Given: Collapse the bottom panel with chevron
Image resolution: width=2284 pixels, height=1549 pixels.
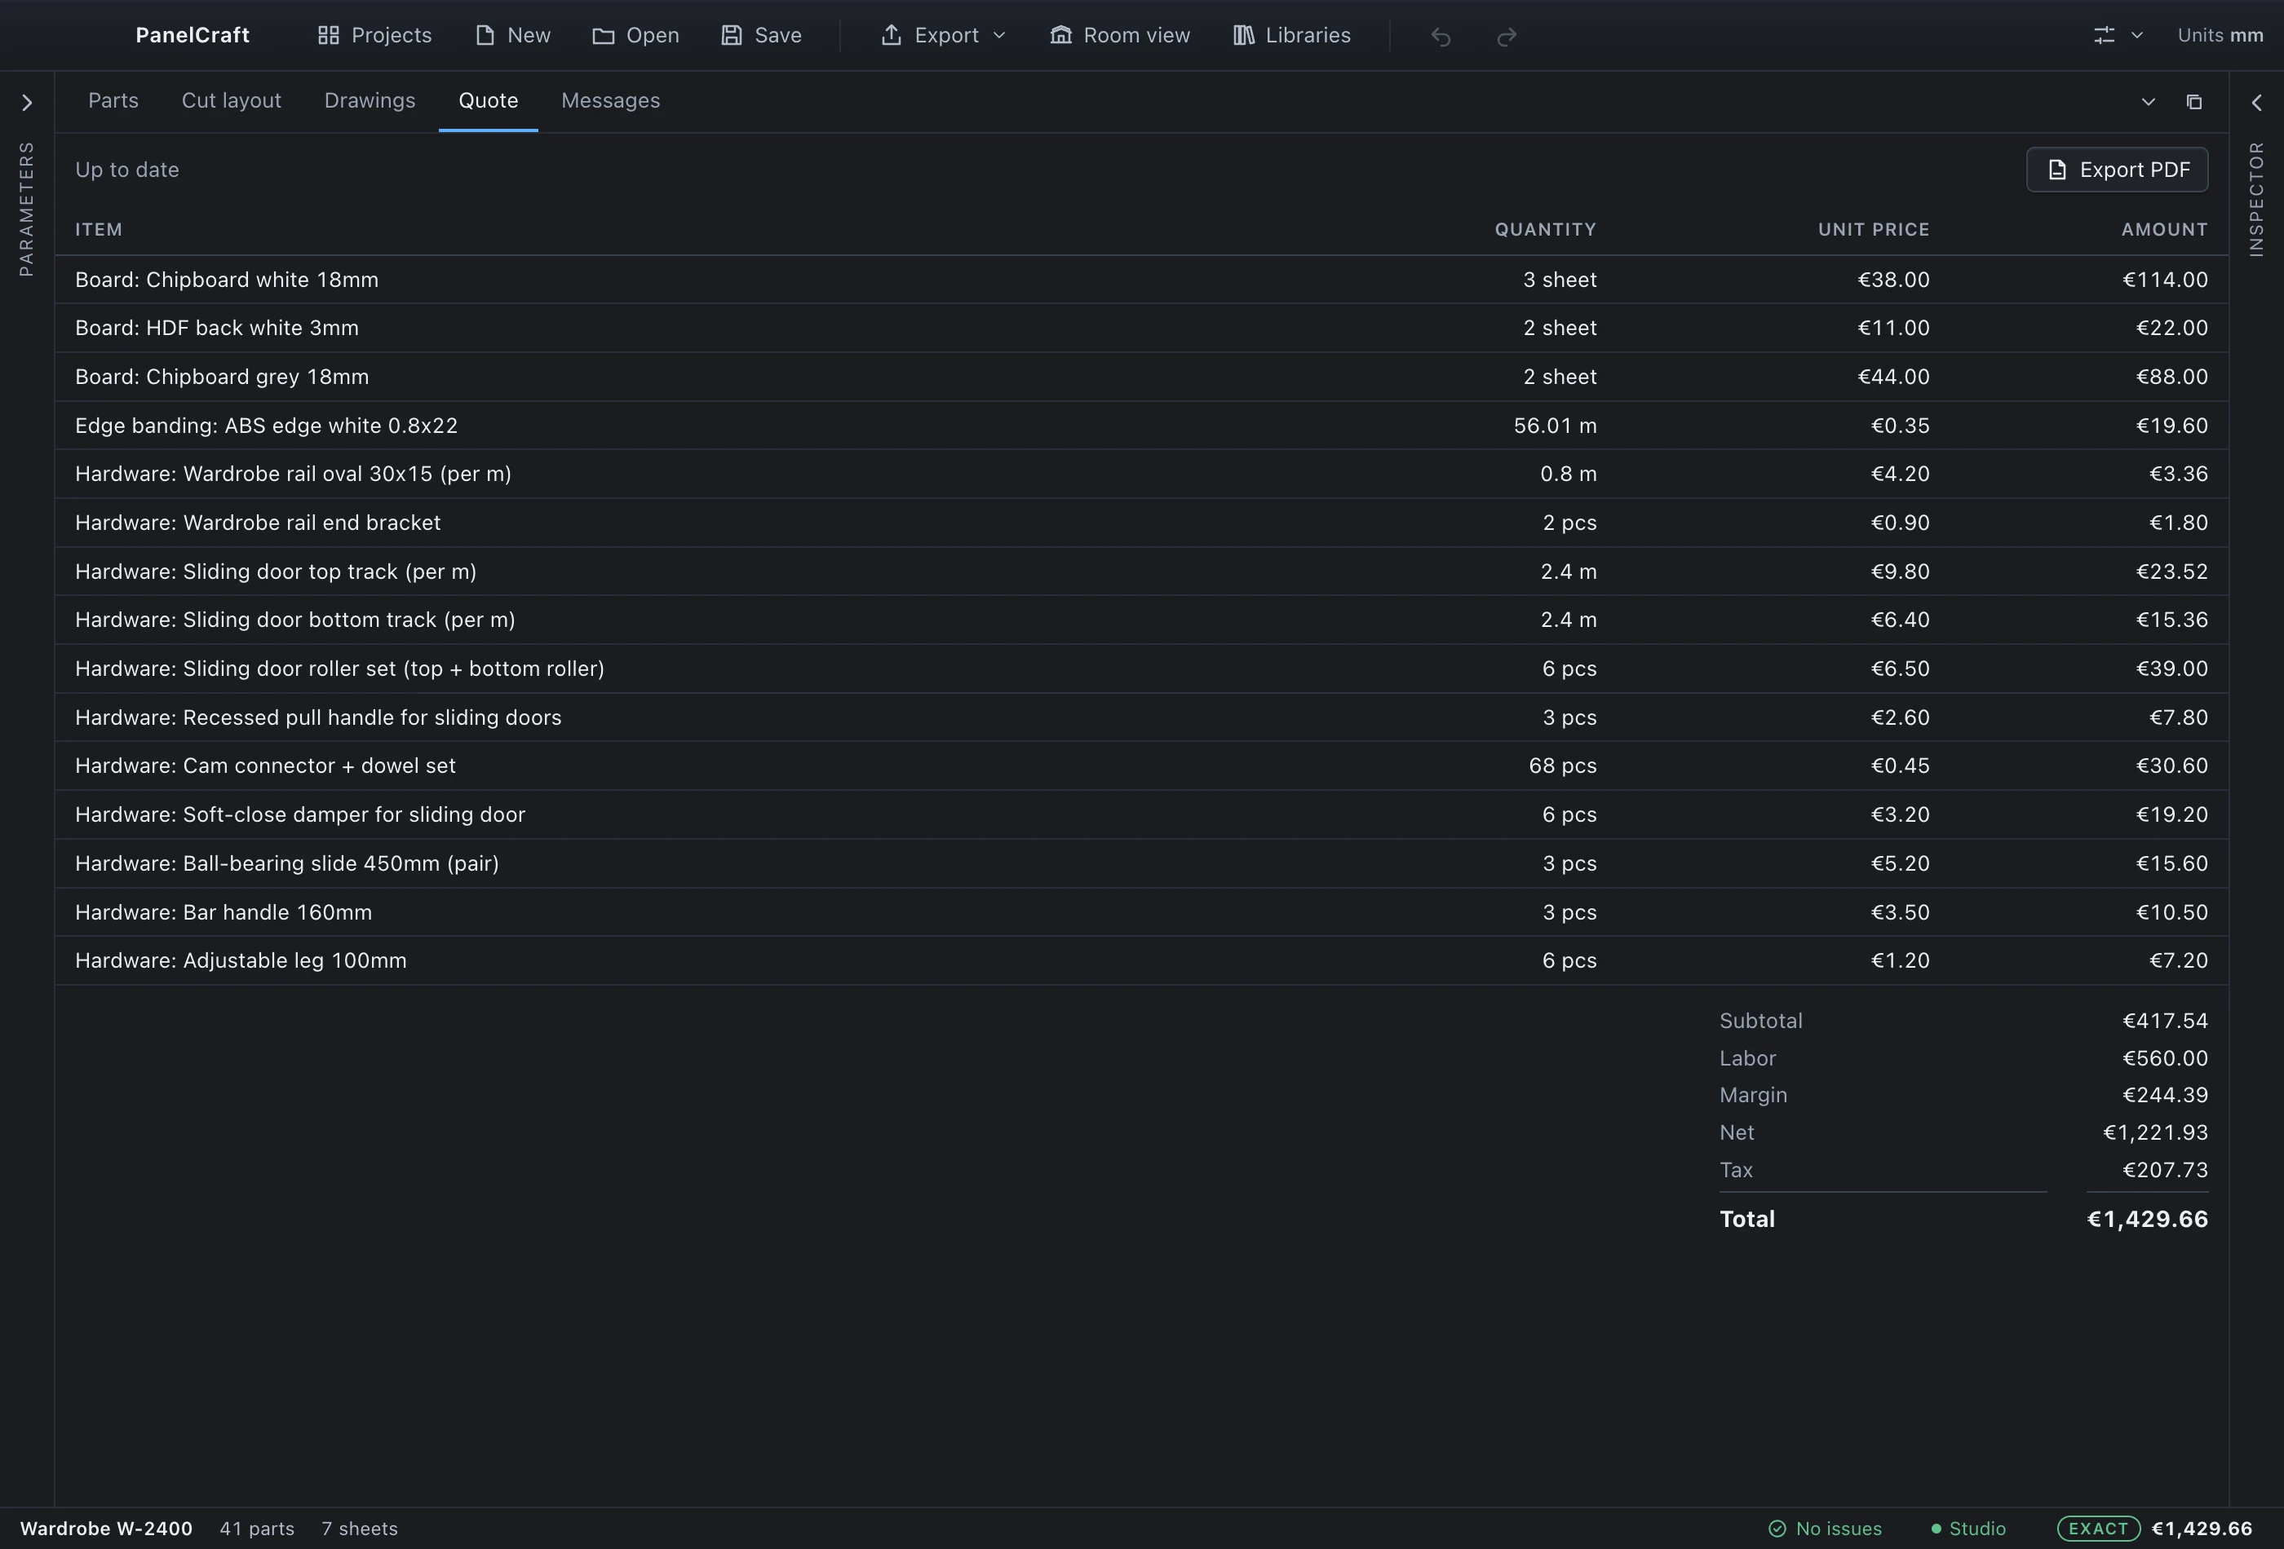Looking at the screenshot, I should [x=2149, y=102].
